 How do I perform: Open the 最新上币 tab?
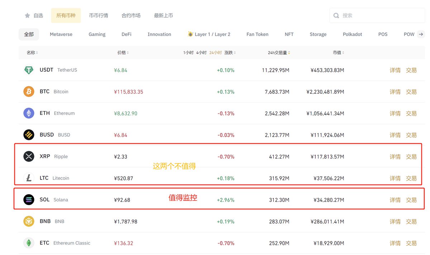click(x=163, y=15)
